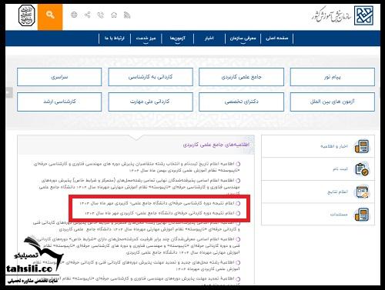Image resolution: width=385 pixels, height=290 pixels.
Task: Click the phone contact icon
Action: click(x=101, y=15)
